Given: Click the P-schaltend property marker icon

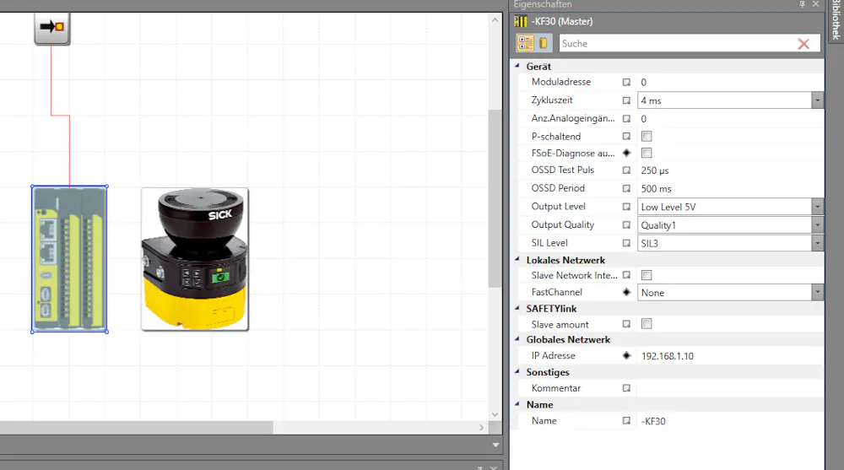Looking at the screenshot, I should (626, 136).
